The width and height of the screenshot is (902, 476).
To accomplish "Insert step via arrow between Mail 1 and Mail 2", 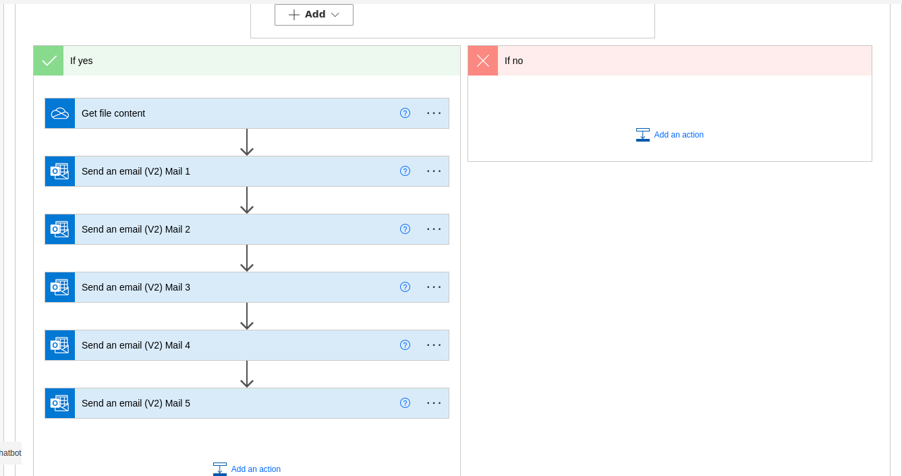I will [247, 200].
